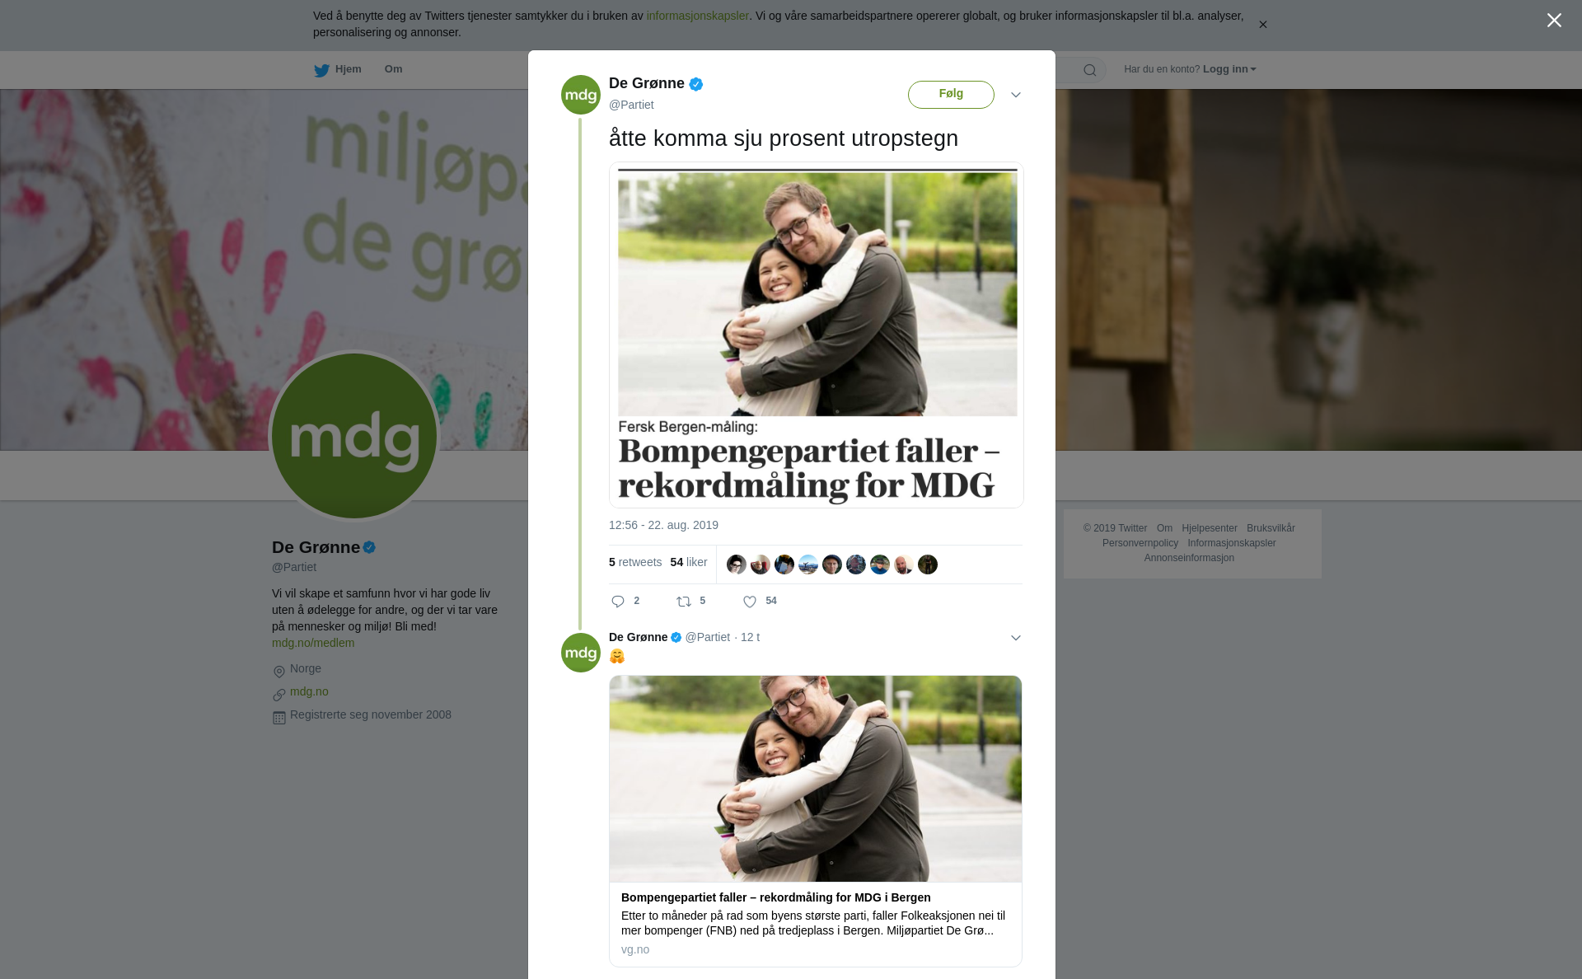The height and width of the screenshot is (979, 1582).
Task: Dismiss the cookie notice with the small x
Action: coord(1262,25)
